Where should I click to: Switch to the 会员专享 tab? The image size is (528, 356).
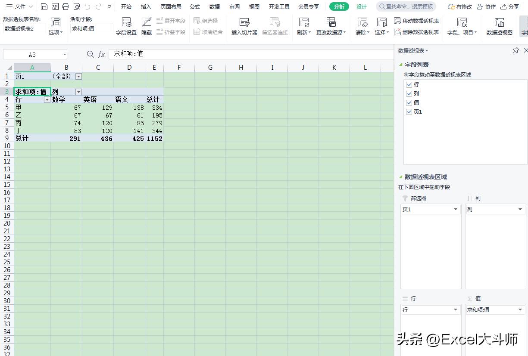click(x=309, y=6)
